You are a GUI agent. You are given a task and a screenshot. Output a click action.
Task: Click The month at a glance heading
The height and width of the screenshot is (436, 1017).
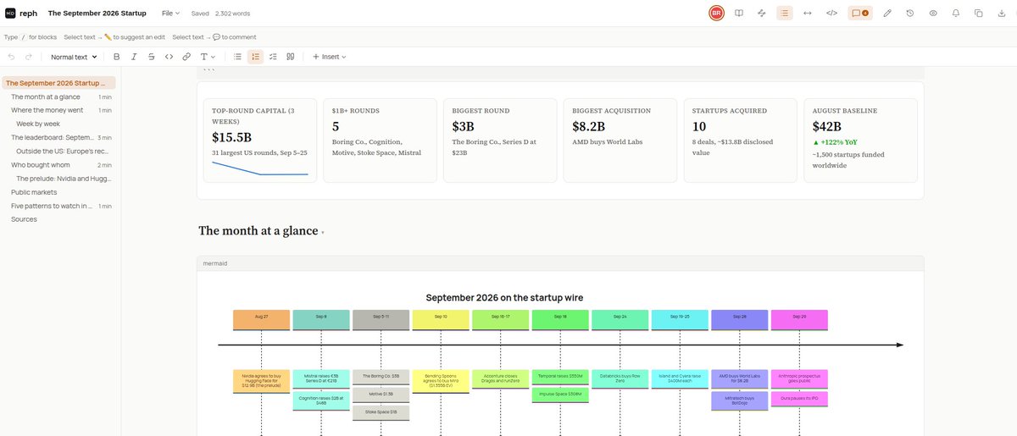pos(258,231)
